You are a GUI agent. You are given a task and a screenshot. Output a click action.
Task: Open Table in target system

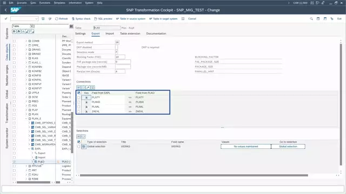coord(163,19)
